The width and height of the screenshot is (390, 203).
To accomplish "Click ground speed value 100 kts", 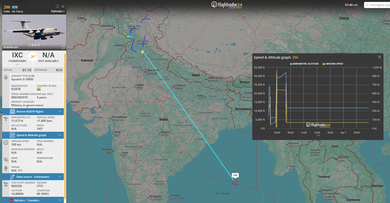I will click(17, 144).
